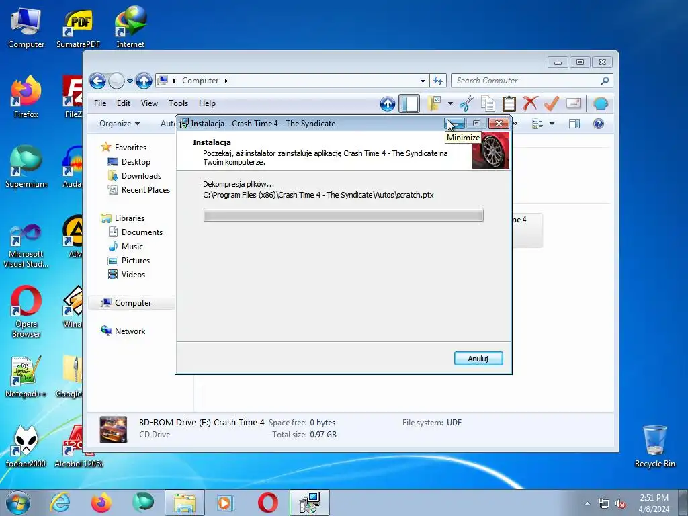Open the Edit menu
688x516 pixels.
coord(124,103)
